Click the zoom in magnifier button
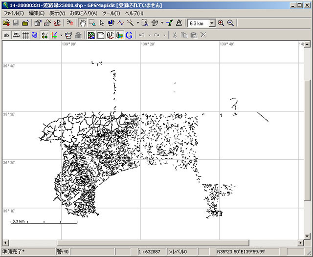 [221, 23]
